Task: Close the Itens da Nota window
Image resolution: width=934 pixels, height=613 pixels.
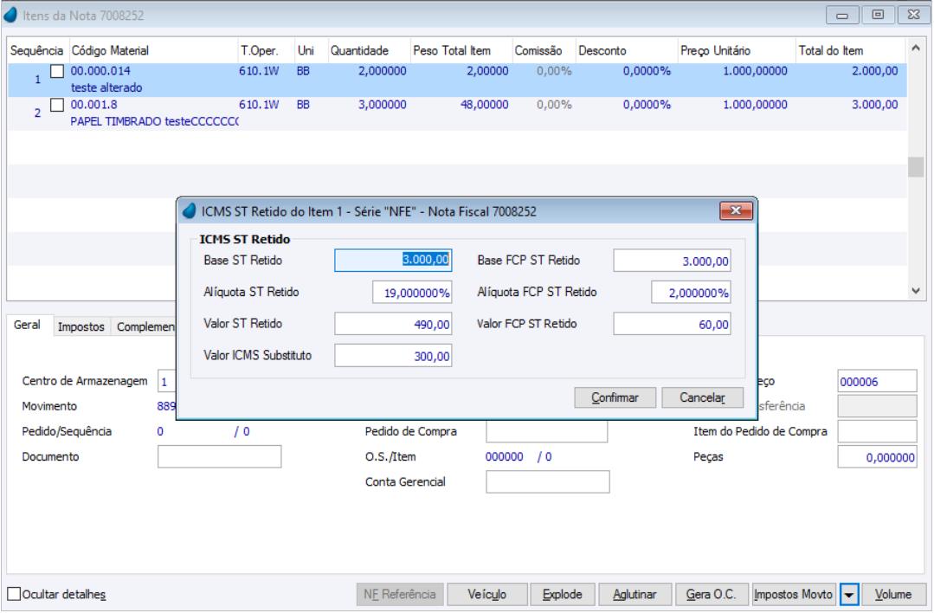Action: [913, 15]
